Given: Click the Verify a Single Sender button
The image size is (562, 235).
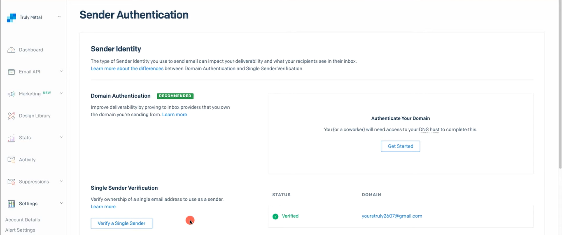Looking at the screenshot, I should click(121, 223).
